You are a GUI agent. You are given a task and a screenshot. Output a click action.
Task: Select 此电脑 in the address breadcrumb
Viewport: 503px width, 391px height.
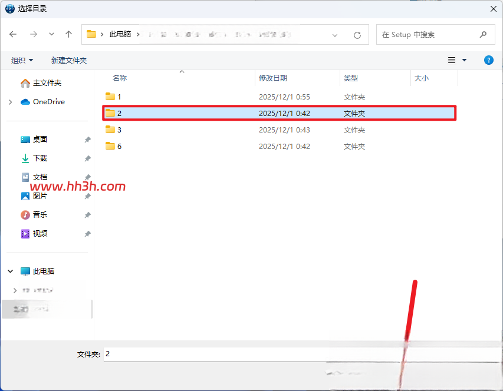[x=120, y=34]
